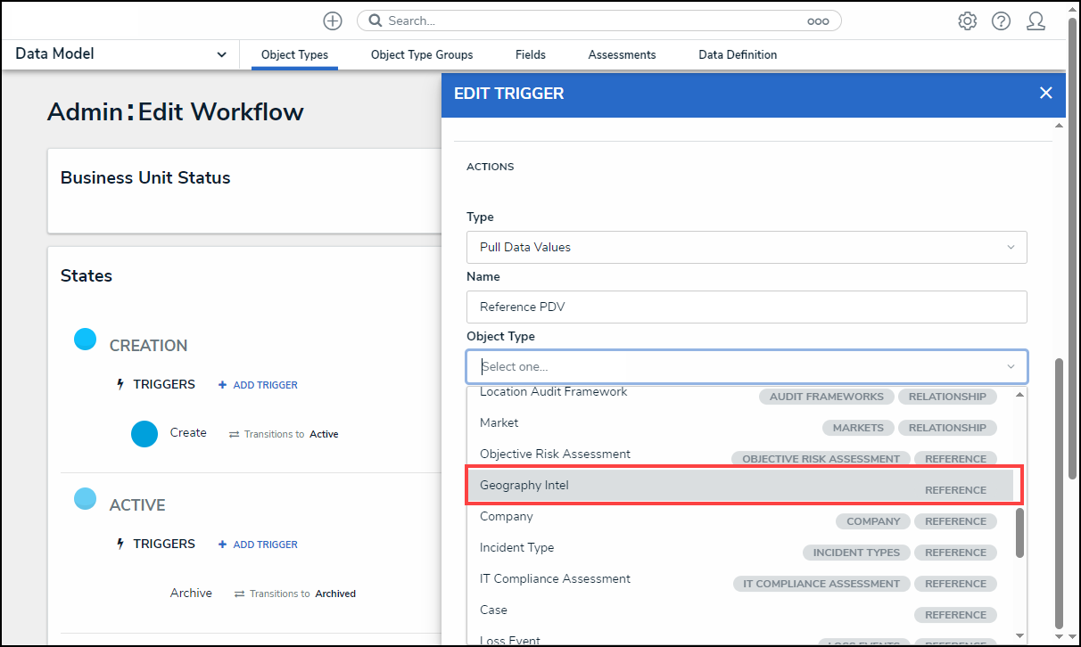Expand the Data Model dropdown

(221, 54)
